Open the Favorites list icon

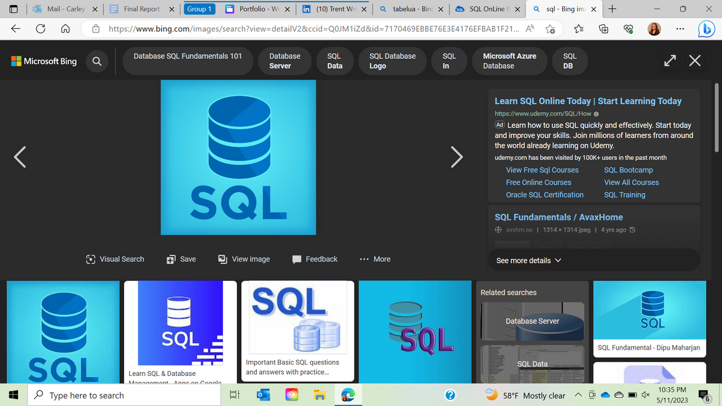click(x=579, y=29)
